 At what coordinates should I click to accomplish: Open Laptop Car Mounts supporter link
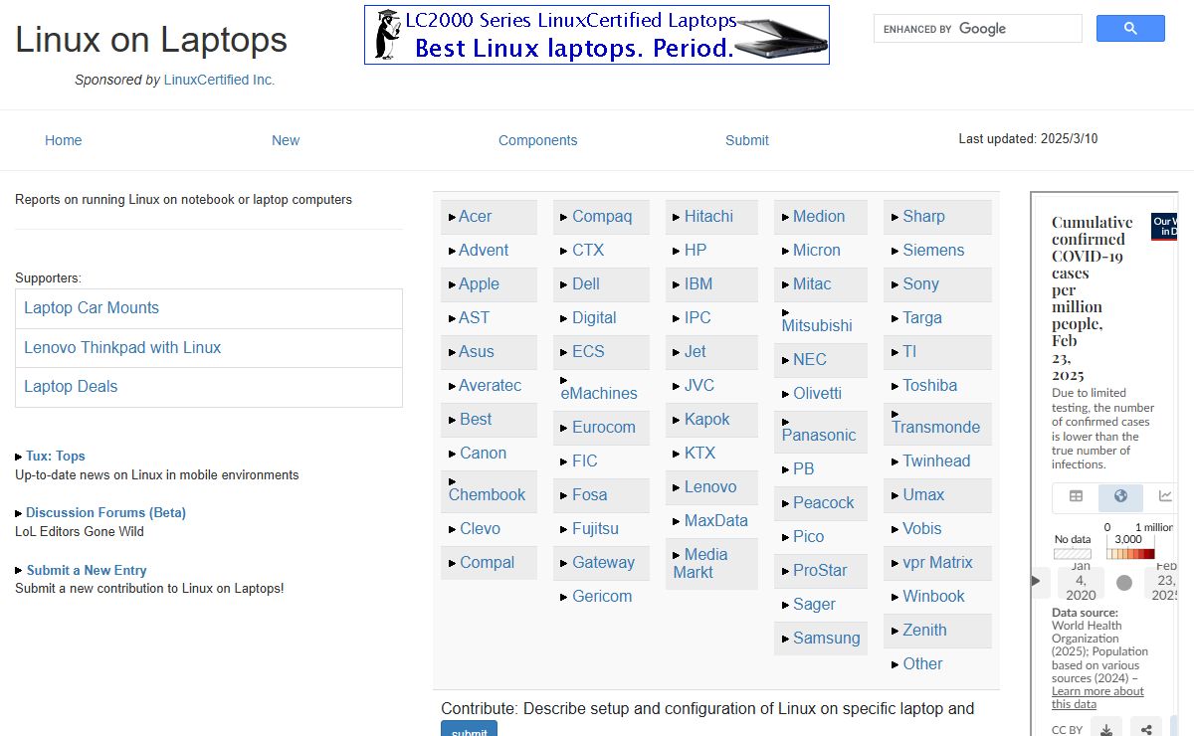coord(92,308)
